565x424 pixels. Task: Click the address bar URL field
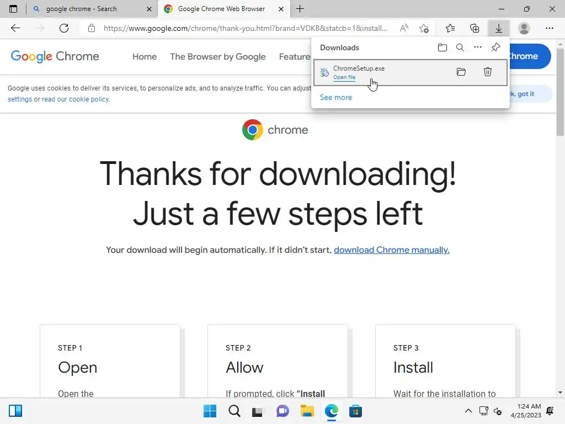coord(246,28)
